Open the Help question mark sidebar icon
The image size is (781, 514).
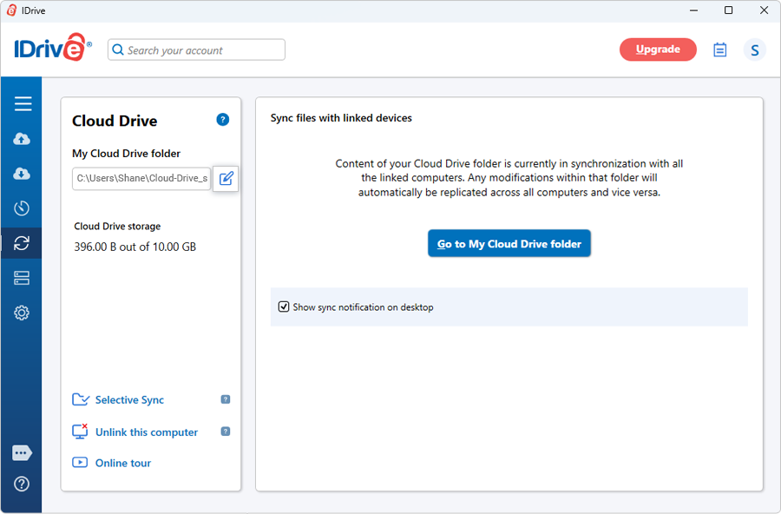pos(22,484)
